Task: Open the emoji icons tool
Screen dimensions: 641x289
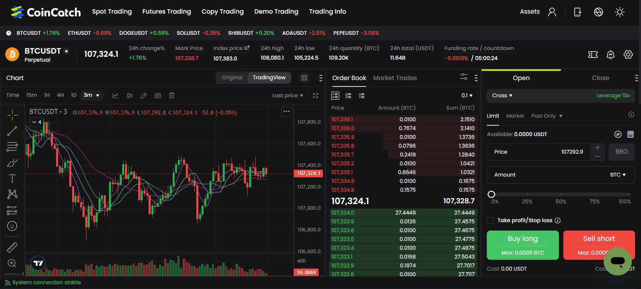Action: click(12, 226)
